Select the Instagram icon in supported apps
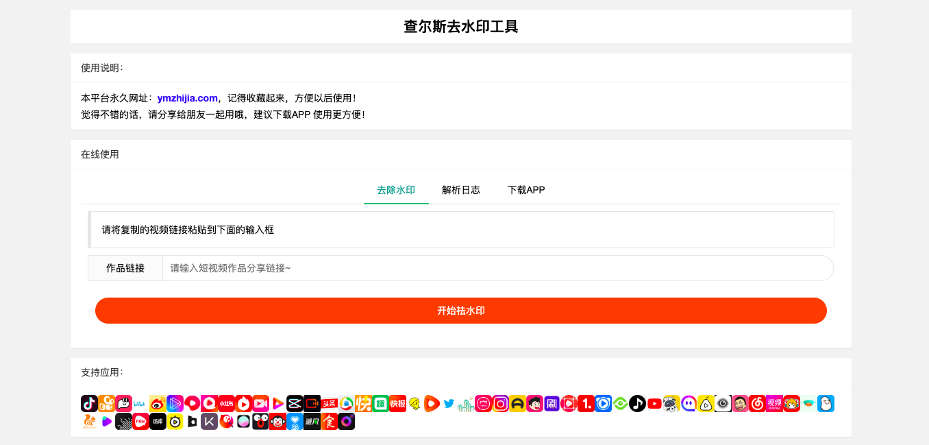 501,404
